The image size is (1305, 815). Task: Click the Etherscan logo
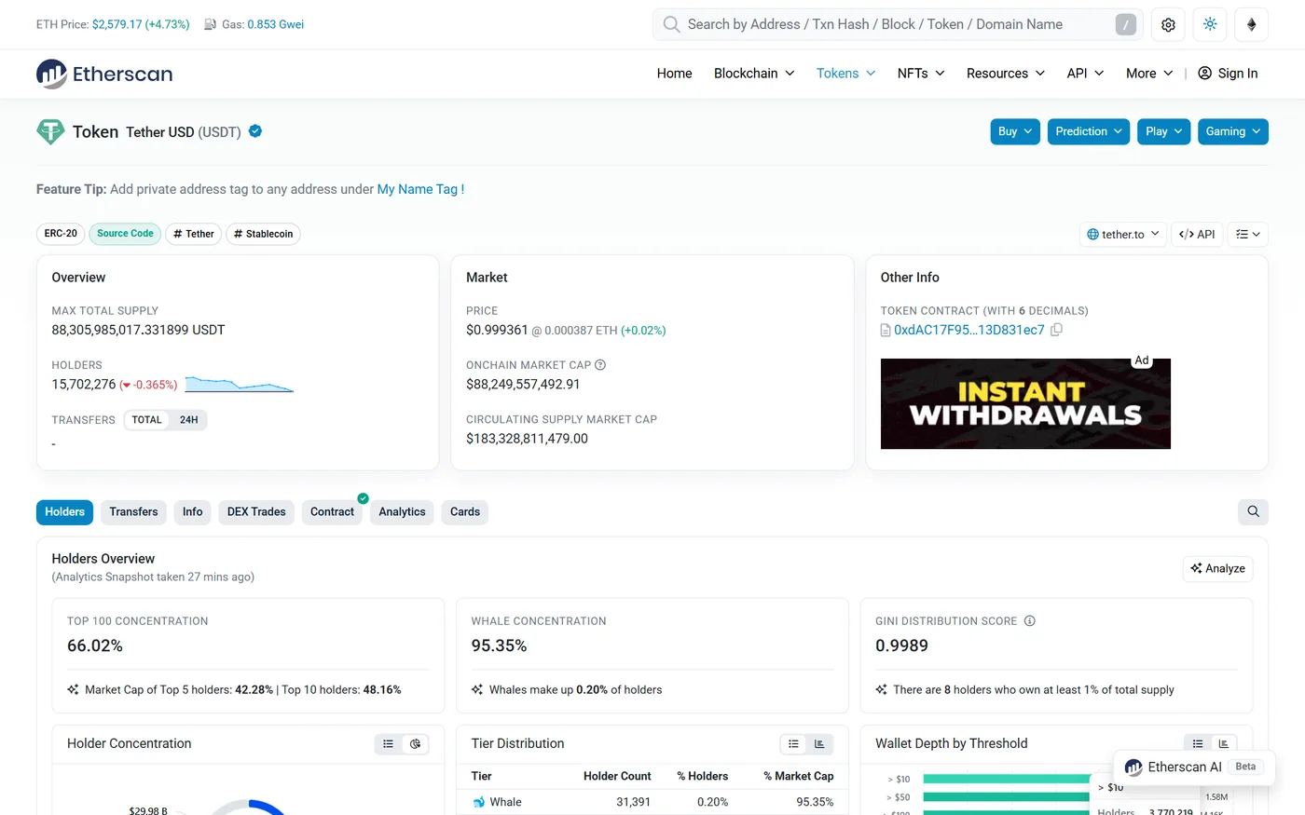pos(104,74)
